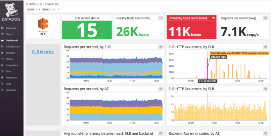
Task: Click the Synthetics sidebar icon
Action: [2, 90]
